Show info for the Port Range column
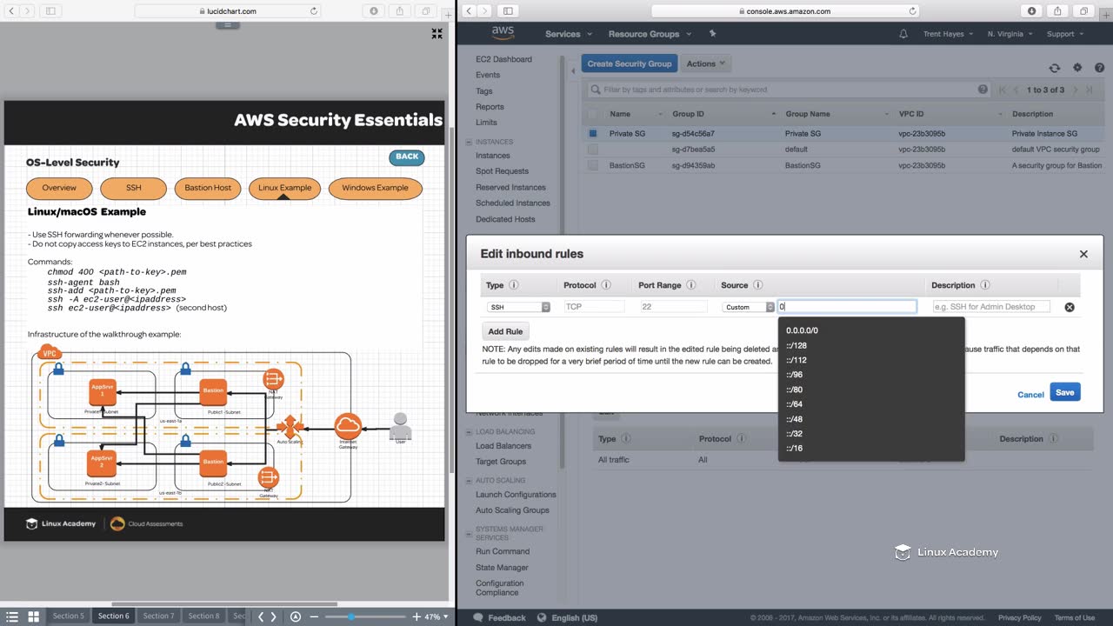 (691, 285)
